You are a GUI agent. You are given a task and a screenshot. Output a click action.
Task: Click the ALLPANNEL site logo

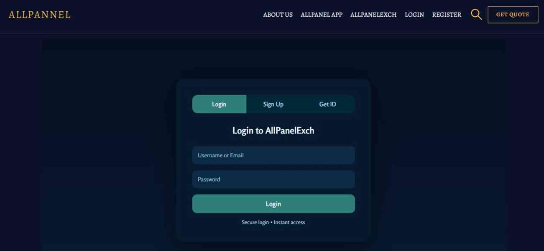click(x=40, y=15)
